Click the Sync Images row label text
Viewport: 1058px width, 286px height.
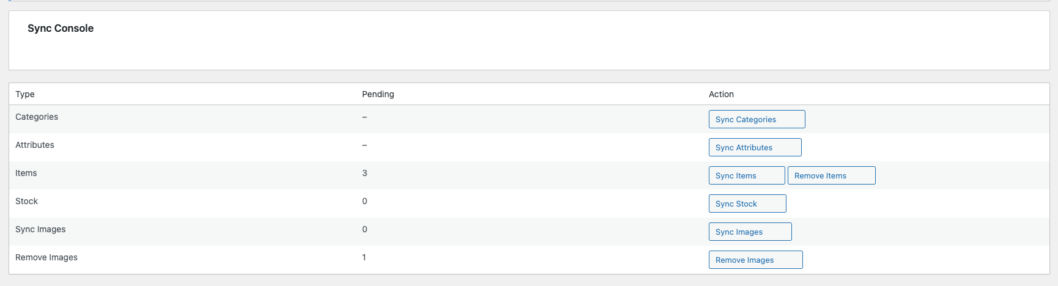click(x=40, y=229)
